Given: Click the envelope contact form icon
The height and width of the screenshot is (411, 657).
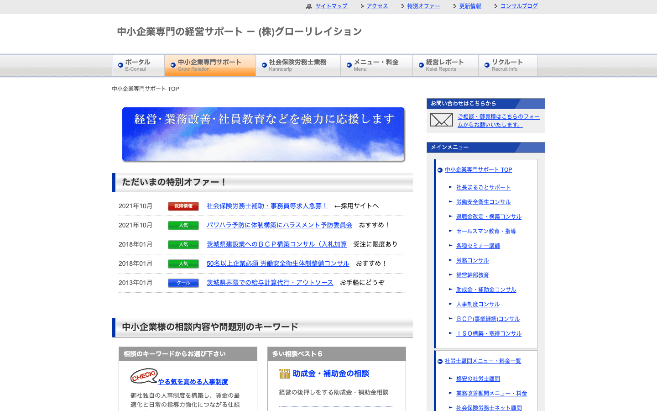Looking at the screenshot, I should point(441,120).
